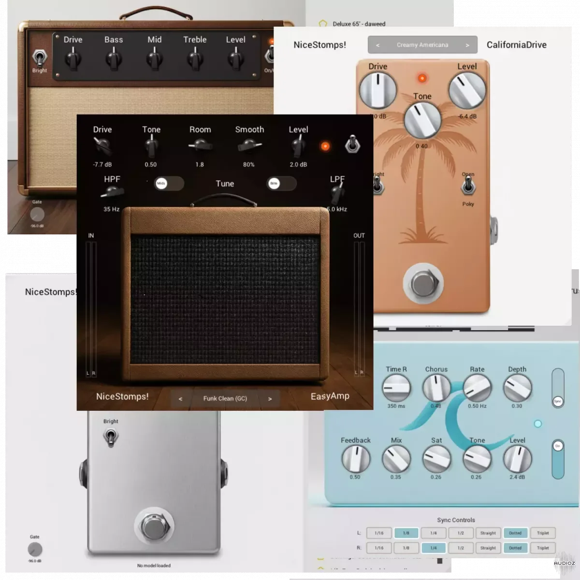Click the Gate knob under the Deluxe amp
The width and height of the screenshot is (580, 580).
click(x=37, y=214)
